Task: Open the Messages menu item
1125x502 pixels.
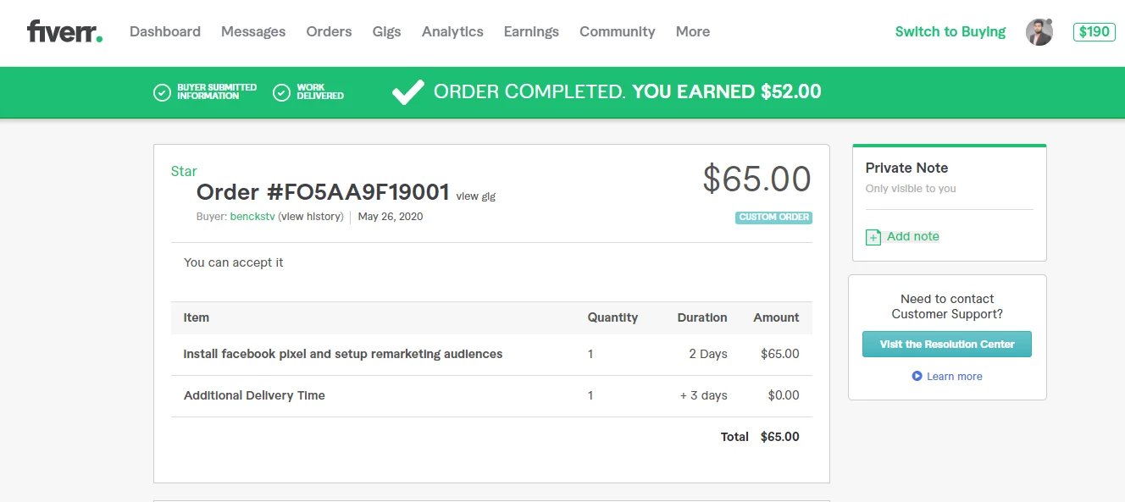Action: [253, 32]
